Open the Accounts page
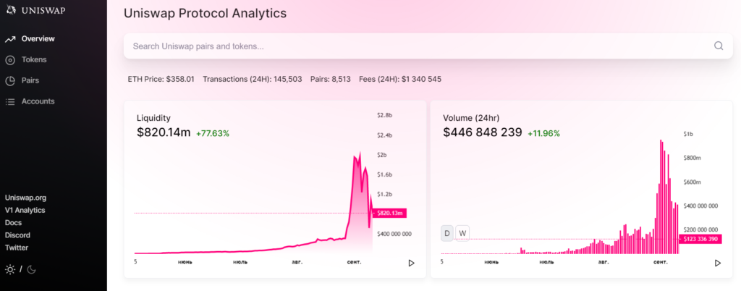 (x=38, y=101)
